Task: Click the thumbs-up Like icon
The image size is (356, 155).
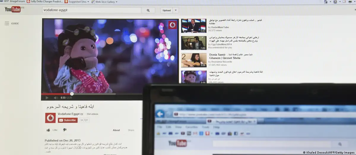Action: (48, 130)
